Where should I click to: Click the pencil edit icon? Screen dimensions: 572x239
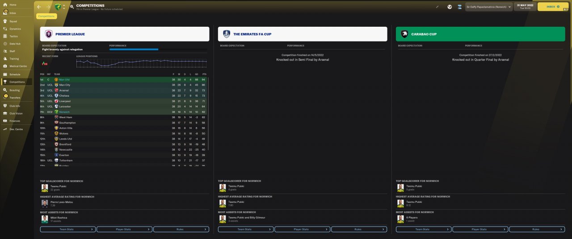point(437,7)
